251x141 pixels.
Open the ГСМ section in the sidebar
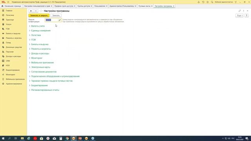(7, 29)
